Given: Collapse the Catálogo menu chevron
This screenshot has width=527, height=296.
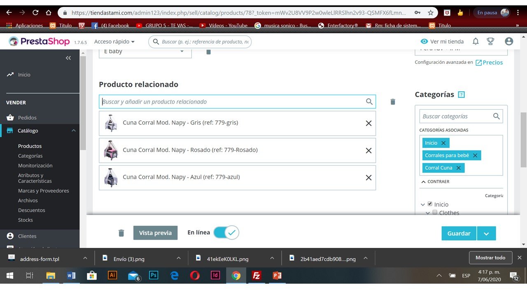Looking at the screenshot, I should point(74,131).
